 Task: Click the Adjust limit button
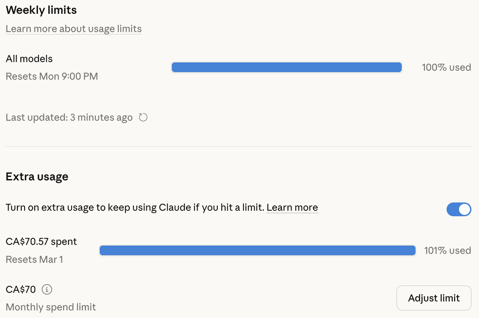tap(434, 298)
